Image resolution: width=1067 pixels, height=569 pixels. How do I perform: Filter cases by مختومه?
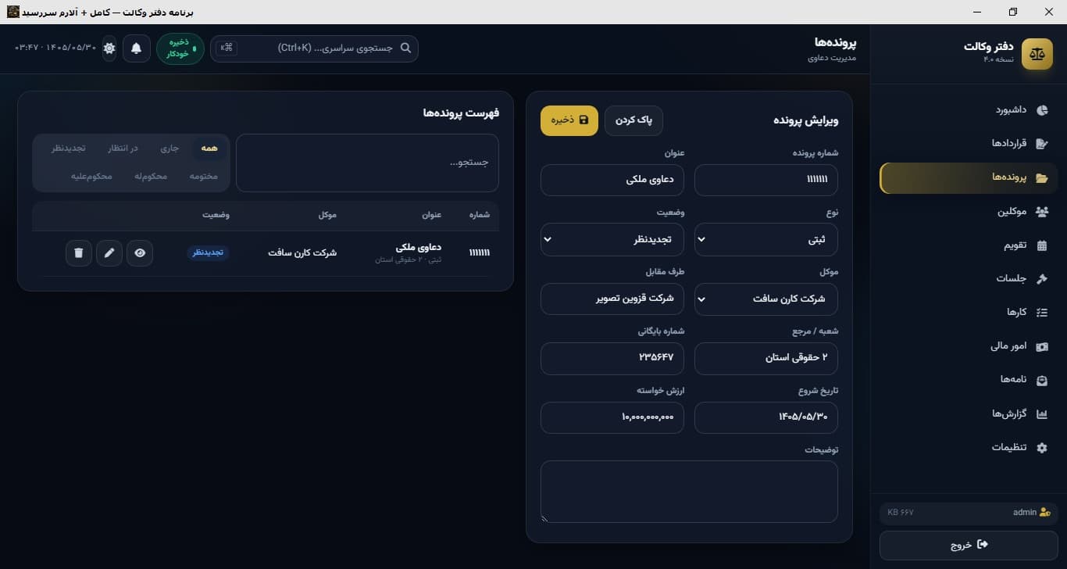[x=204, y=176]
